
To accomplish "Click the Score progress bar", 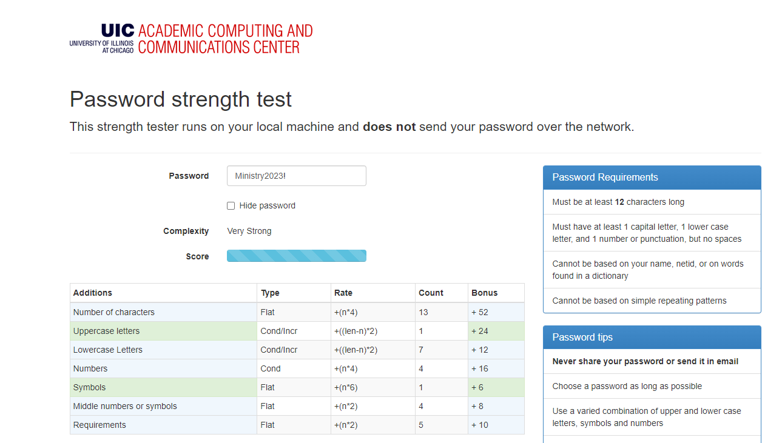I will (x=296, y=255).
